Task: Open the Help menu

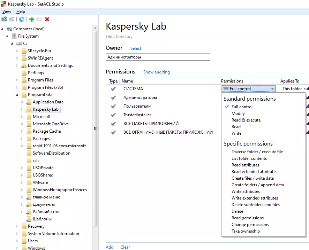Action: pyautogui.click(x=21, y=11)
